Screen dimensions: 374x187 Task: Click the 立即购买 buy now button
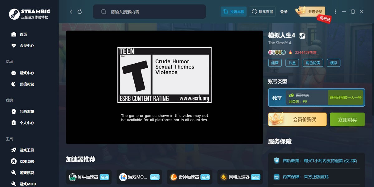[x=347, y=119]
